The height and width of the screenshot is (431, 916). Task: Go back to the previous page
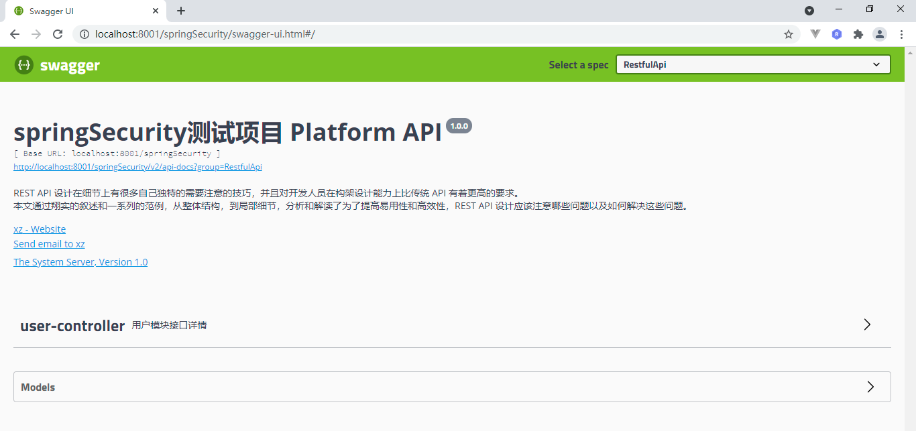(x=15, y=34)
